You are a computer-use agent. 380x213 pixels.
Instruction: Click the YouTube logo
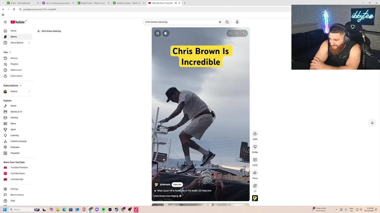point(18,22)
